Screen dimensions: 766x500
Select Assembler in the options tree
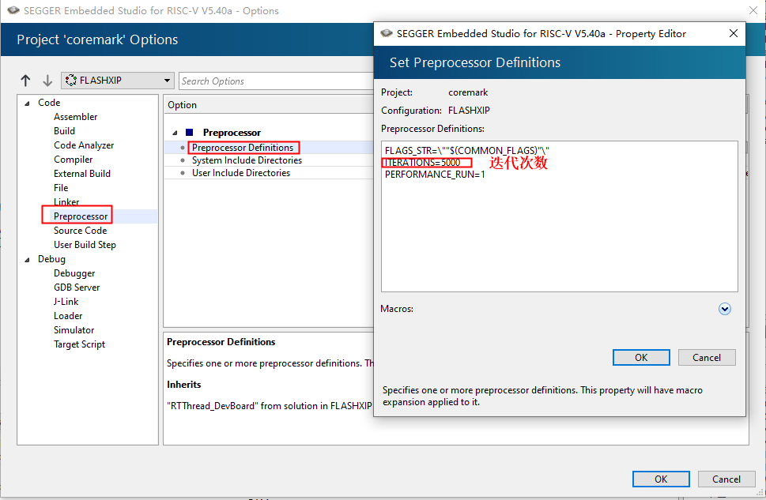[x=75, y=117]
